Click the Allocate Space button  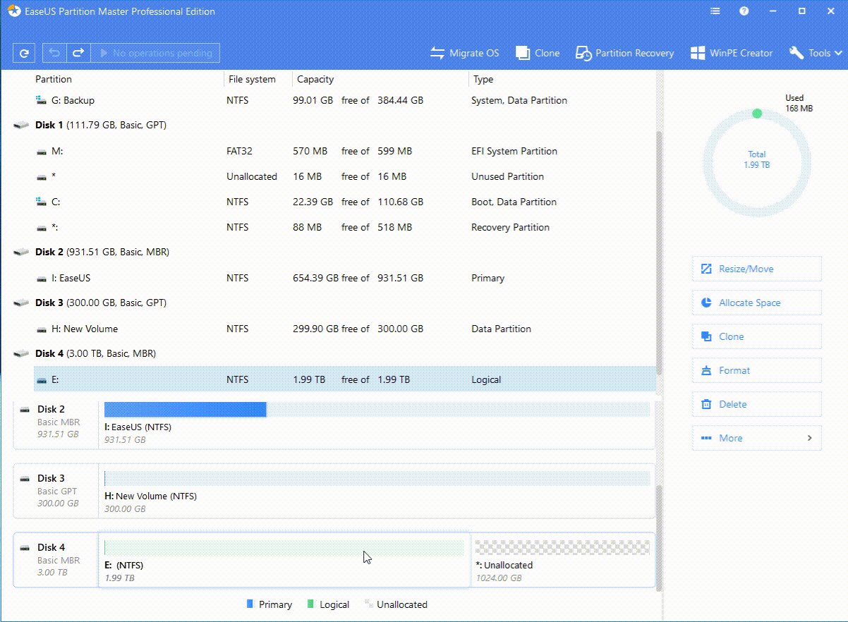756,303
